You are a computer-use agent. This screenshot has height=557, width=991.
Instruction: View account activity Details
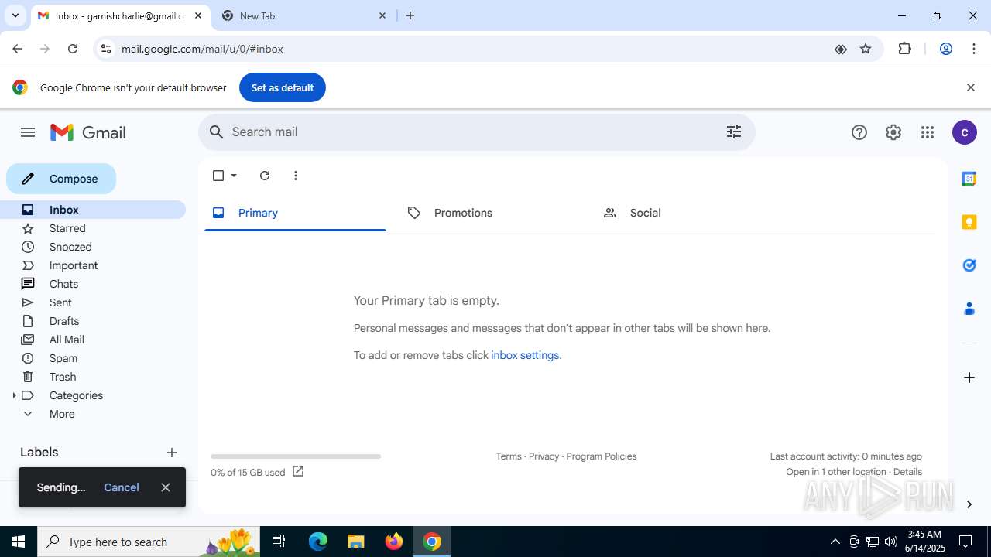tap(907, 472)
